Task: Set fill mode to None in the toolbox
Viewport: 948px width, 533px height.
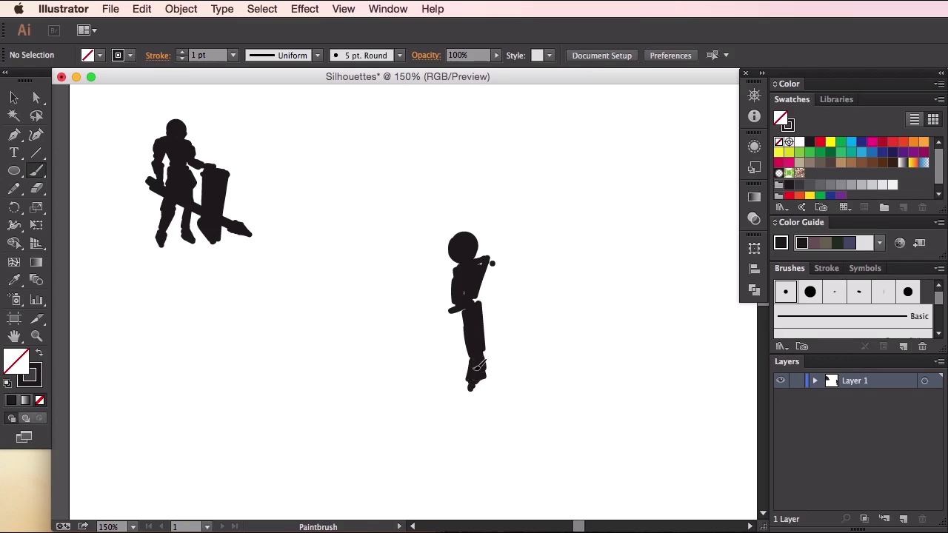Action: point(40,400)
